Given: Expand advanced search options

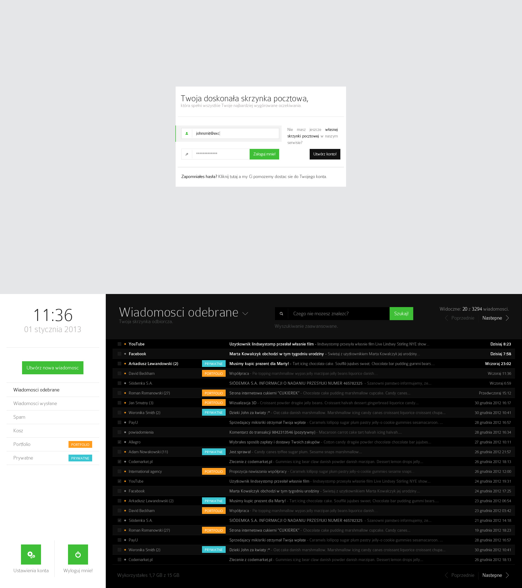Looking at the screenshot, I should coord(306,326).
